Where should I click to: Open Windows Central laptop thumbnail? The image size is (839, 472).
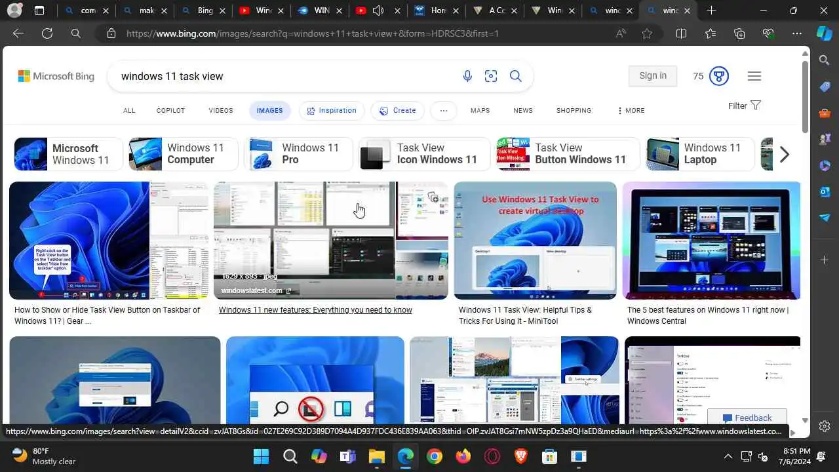pos(711,241)
